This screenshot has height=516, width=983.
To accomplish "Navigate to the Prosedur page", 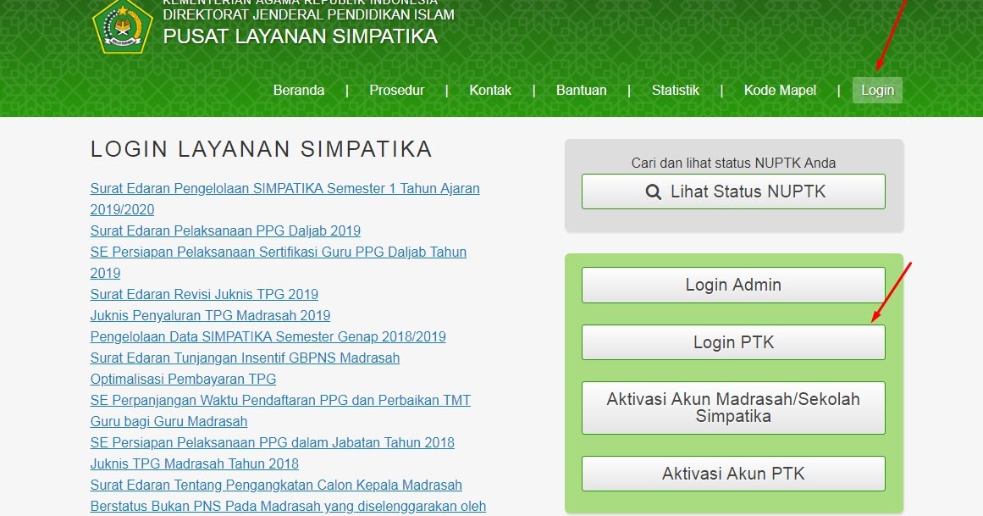I will point(396,90).
